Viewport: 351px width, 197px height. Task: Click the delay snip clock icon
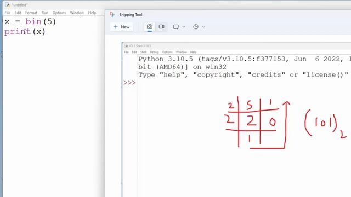196,27
